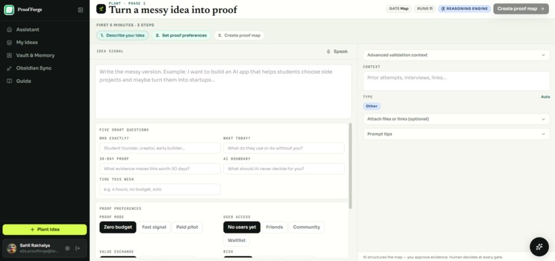Image resolution: width=555 pixels, height=261 pixels.
Task: Select step 3 Create proof map
Action: pyautogui.click(x=239, y=35)
